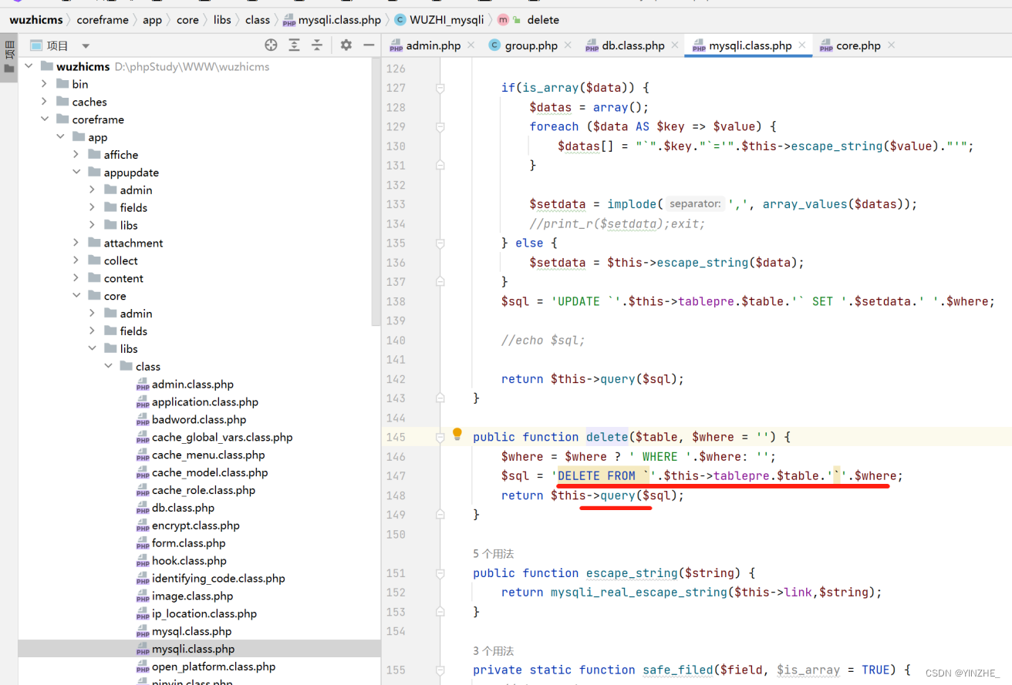Select db.class.php in the tree
1012x685 pixels.
183,509
